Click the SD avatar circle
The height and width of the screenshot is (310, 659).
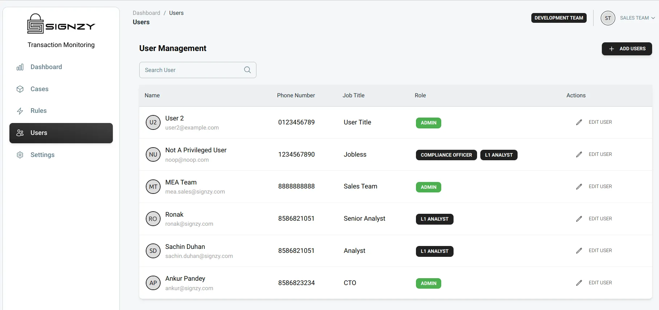click(153, 251)
